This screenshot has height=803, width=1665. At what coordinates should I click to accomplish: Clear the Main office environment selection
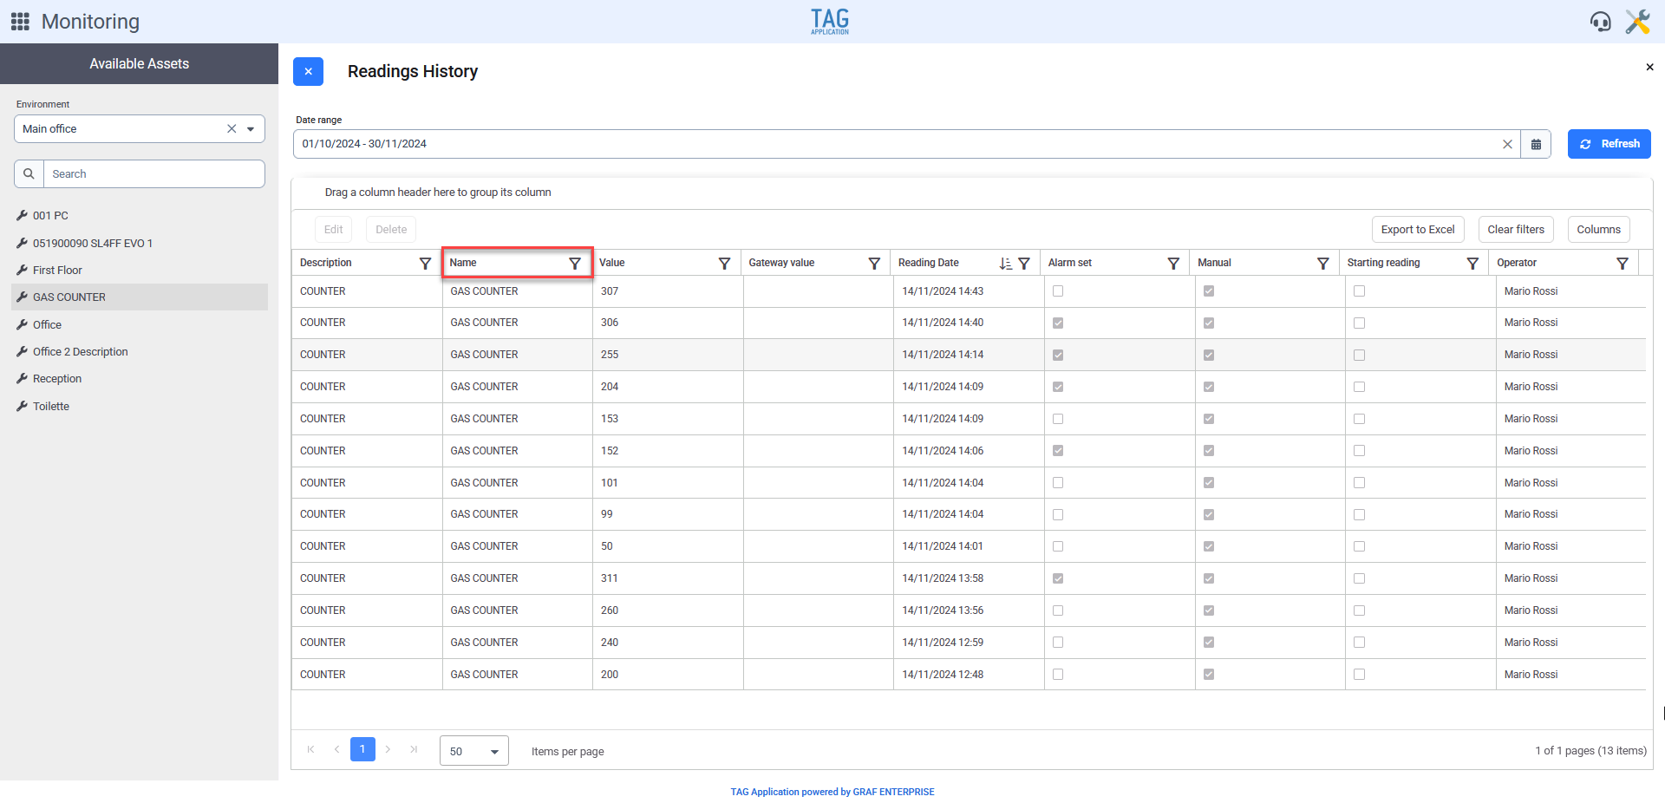[232, 128]
